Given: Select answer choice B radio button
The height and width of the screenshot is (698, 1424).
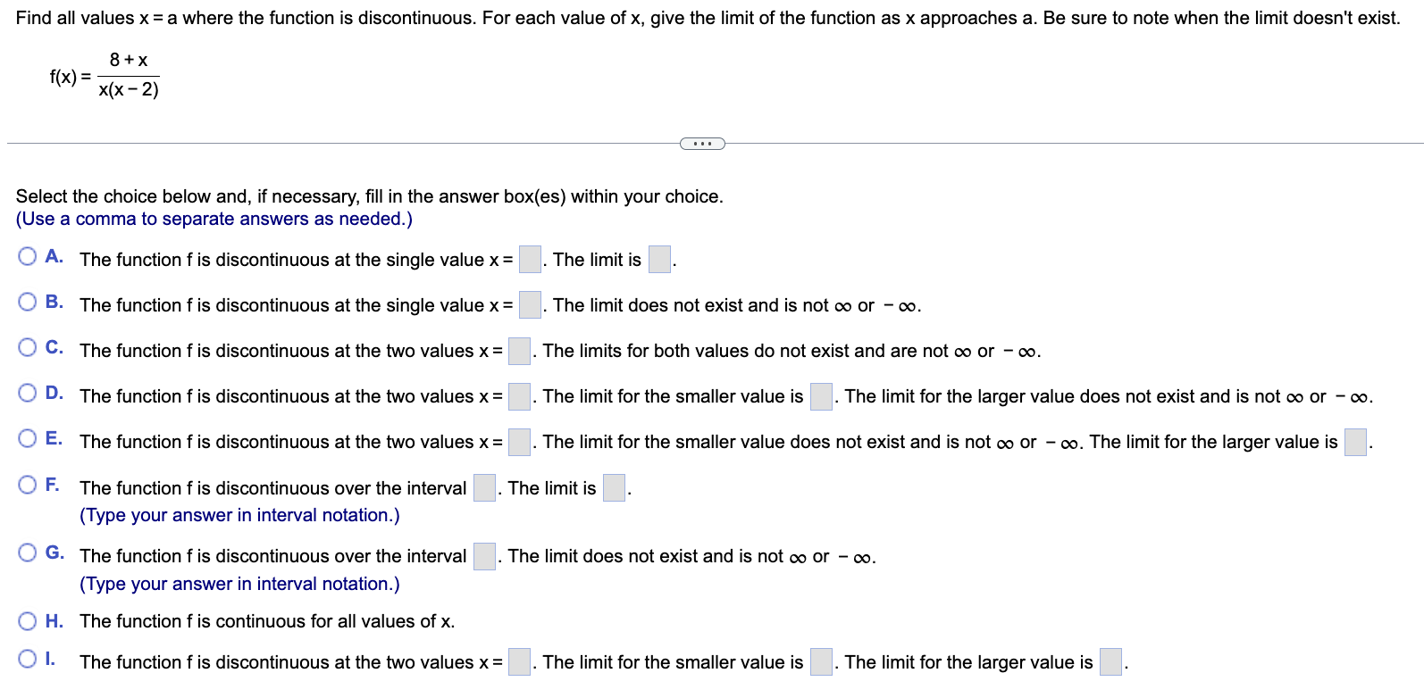Looking at the screenshot, I should click(x=27, y=301).
